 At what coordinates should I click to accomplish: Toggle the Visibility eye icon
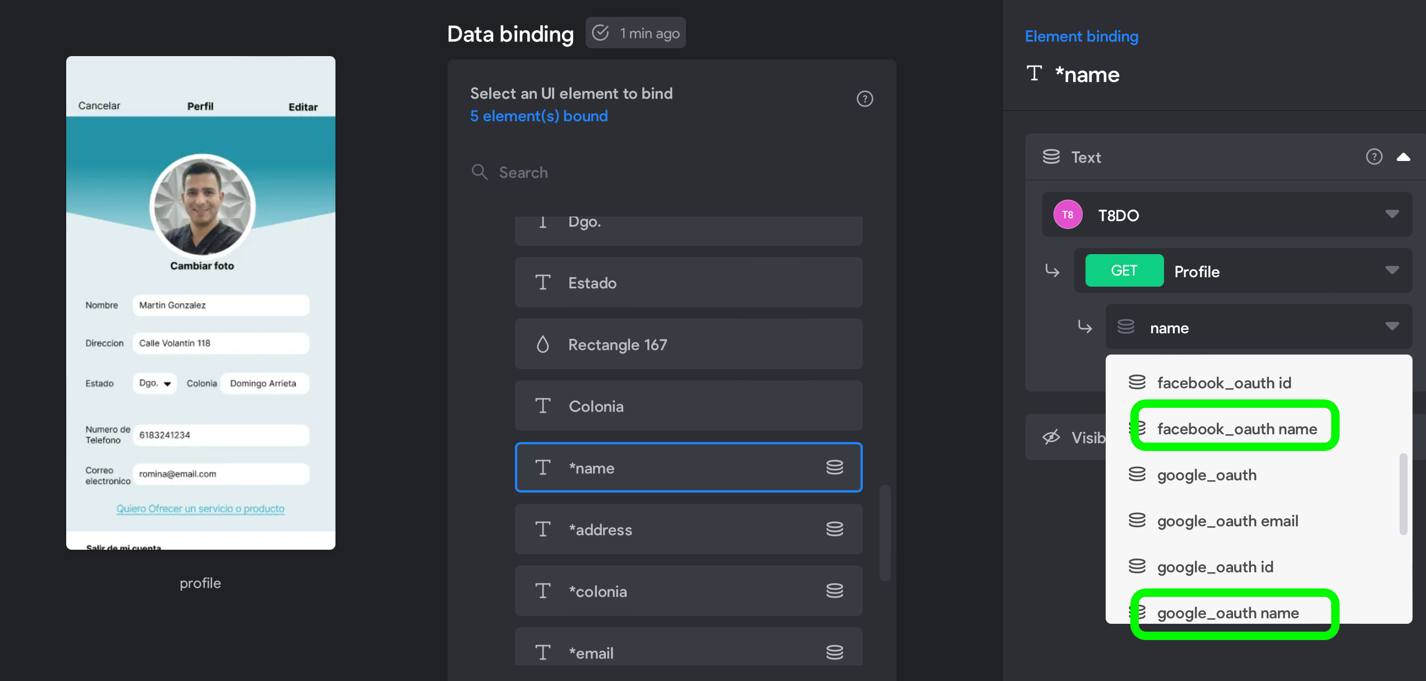[x=1051, y=437]
